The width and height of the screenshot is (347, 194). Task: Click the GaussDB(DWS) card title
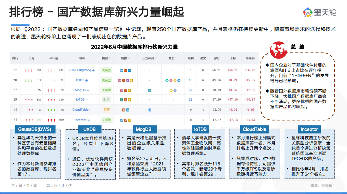35,129
